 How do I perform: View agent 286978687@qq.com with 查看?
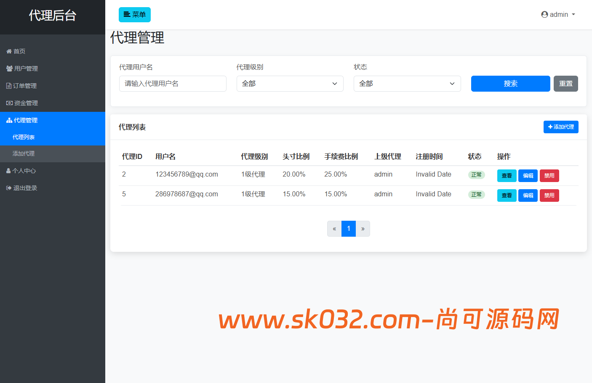(507, 195)
